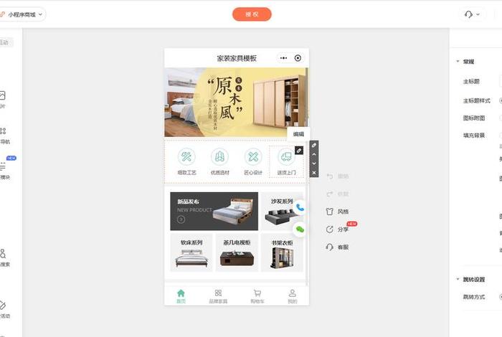The image size is (502, 337).
Task: Click the circular target icon in the phone header
Action: [x=298, y=58]
